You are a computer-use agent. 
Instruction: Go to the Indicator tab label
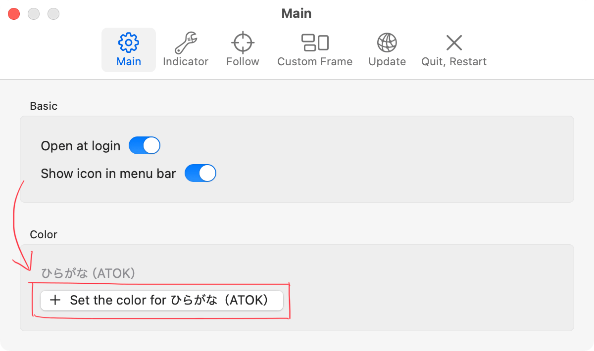click(x=186, y=62)
